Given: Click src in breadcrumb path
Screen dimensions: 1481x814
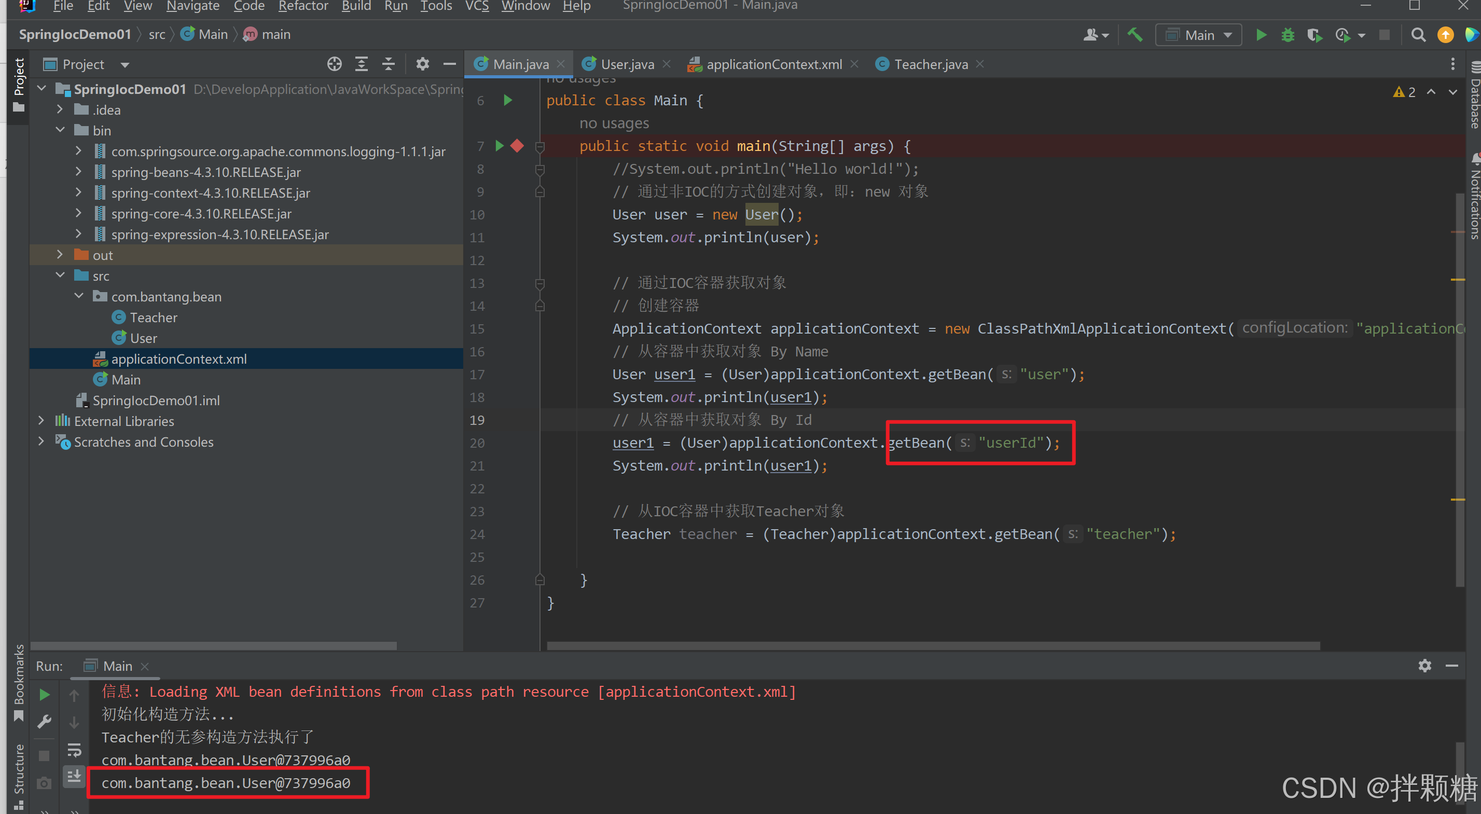Looking at the screenshot, I should coord(156,34).
